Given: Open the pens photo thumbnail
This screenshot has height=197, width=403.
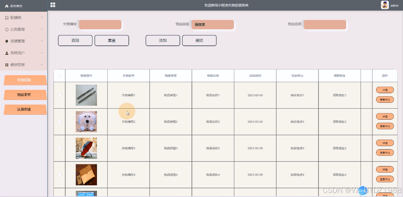Looking at the screenshot, I should tap(86, 95).
